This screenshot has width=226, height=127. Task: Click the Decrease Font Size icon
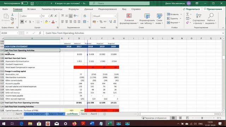[x=56, y=16]
